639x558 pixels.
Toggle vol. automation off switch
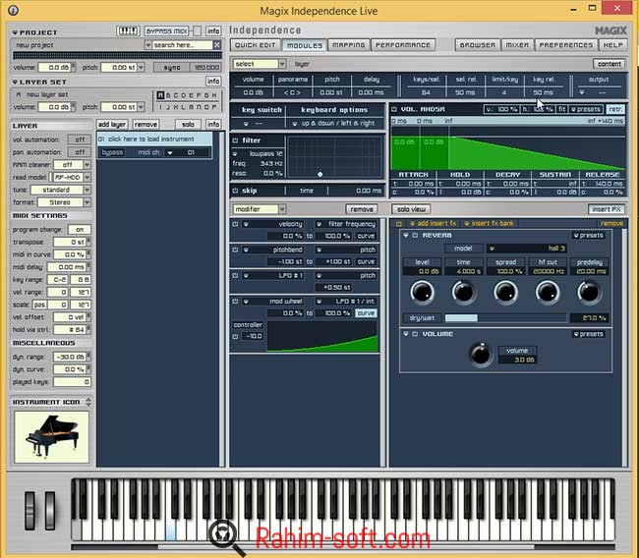(x=80, y=139)
